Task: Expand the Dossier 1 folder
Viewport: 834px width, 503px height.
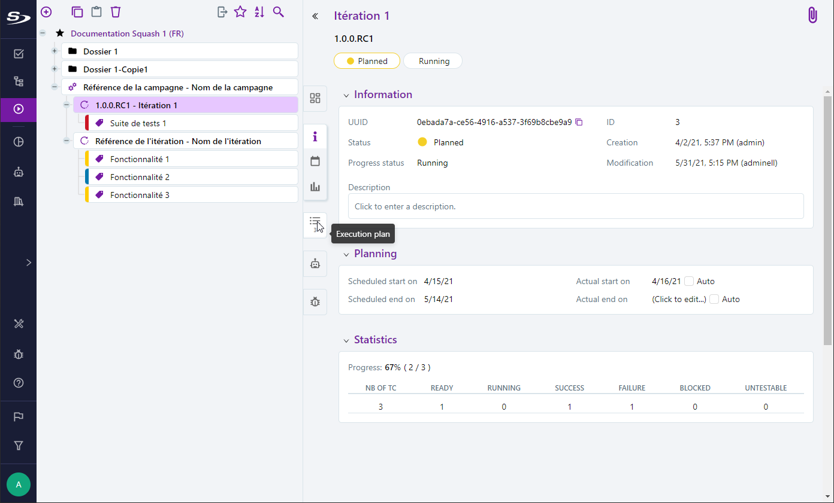Action: click(55, 51)
